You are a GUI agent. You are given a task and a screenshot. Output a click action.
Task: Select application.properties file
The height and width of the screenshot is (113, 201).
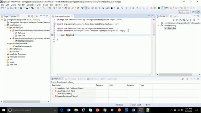(22, 46)
